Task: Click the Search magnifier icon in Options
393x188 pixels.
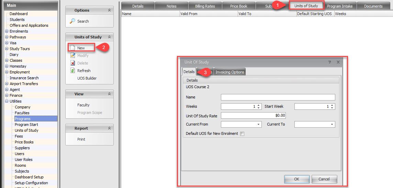Action: pyautogui.click(x=72, y=21)
